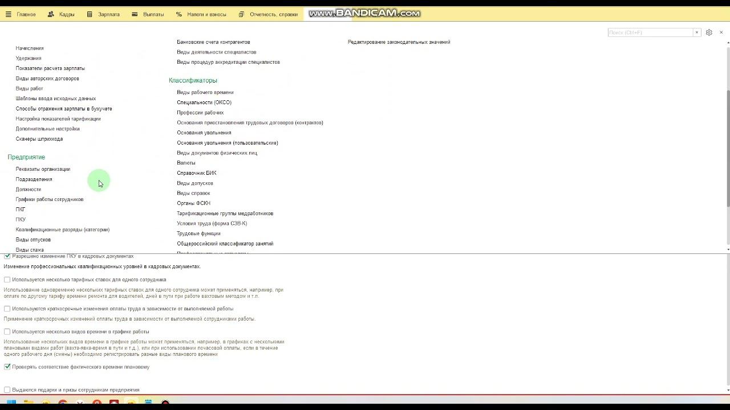Screen dimensions: 730x410
Task: Focus the Поиск (Ctrl+F) search box
Action: click(650, 32)
